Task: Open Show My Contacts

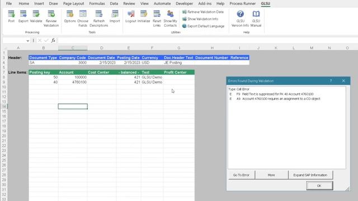Action: coord(170,18)
